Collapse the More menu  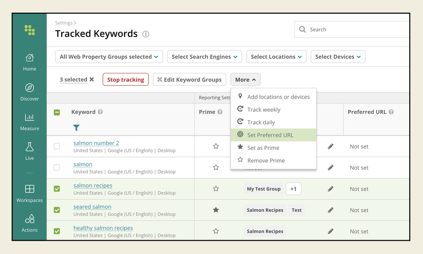click(x=246, y=80)
